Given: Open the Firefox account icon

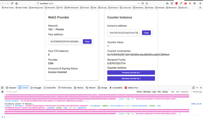Looking at the screenshot, I should (194, 4).
